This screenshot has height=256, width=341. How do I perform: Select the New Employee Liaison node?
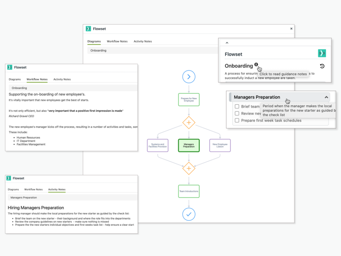click(x=220, y=145)
